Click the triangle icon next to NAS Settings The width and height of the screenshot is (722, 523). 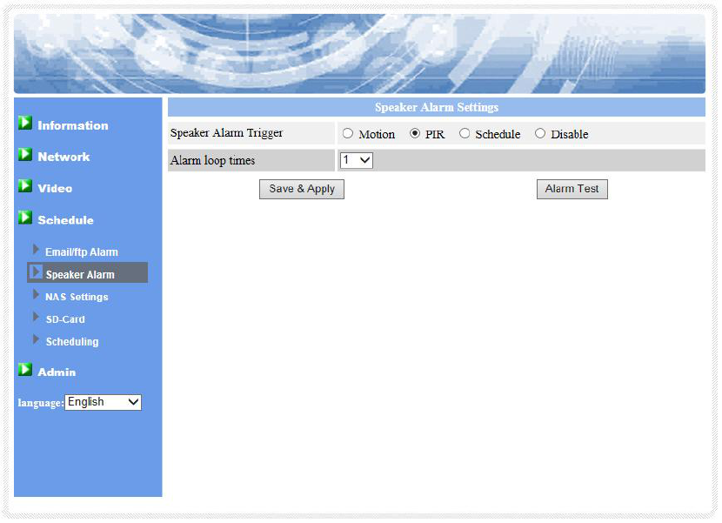[36, 294]
